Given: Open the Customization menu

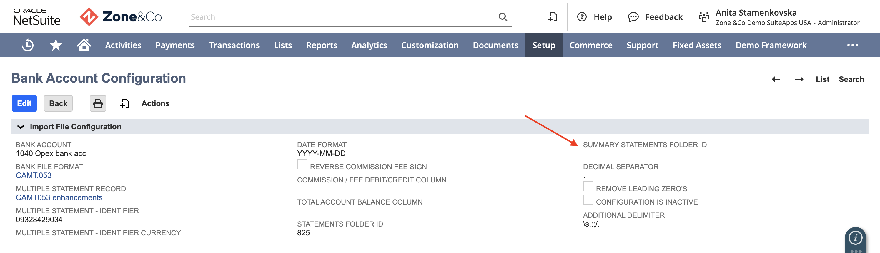Looking at the screenshot, I should [430, 45].
